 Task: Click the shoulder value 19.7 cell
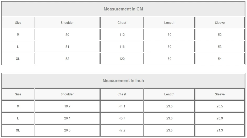[x=67, y=106]
